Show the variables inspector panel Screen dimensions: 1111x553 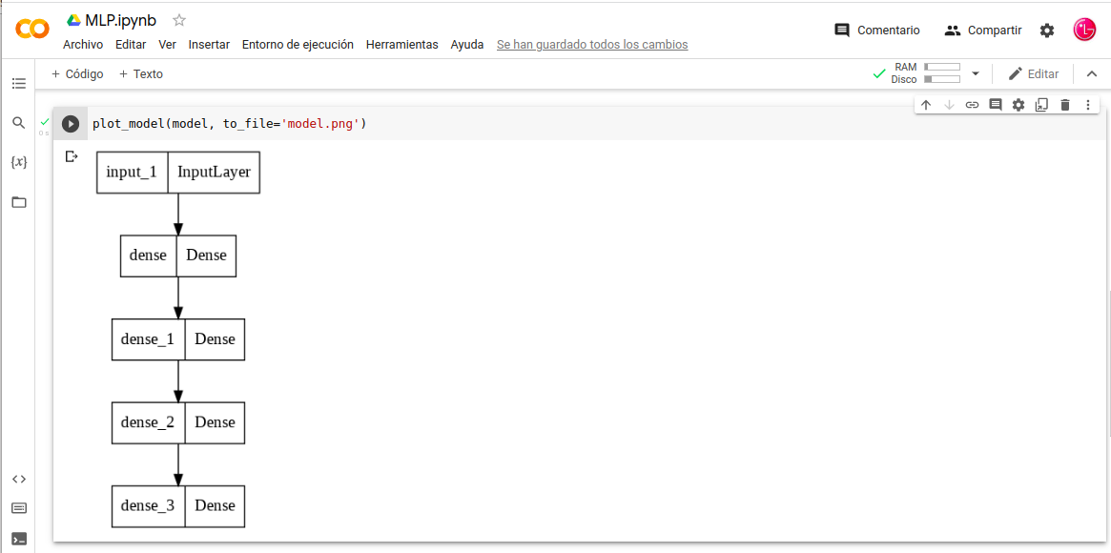pyautogui.click(x=19, y=162)
